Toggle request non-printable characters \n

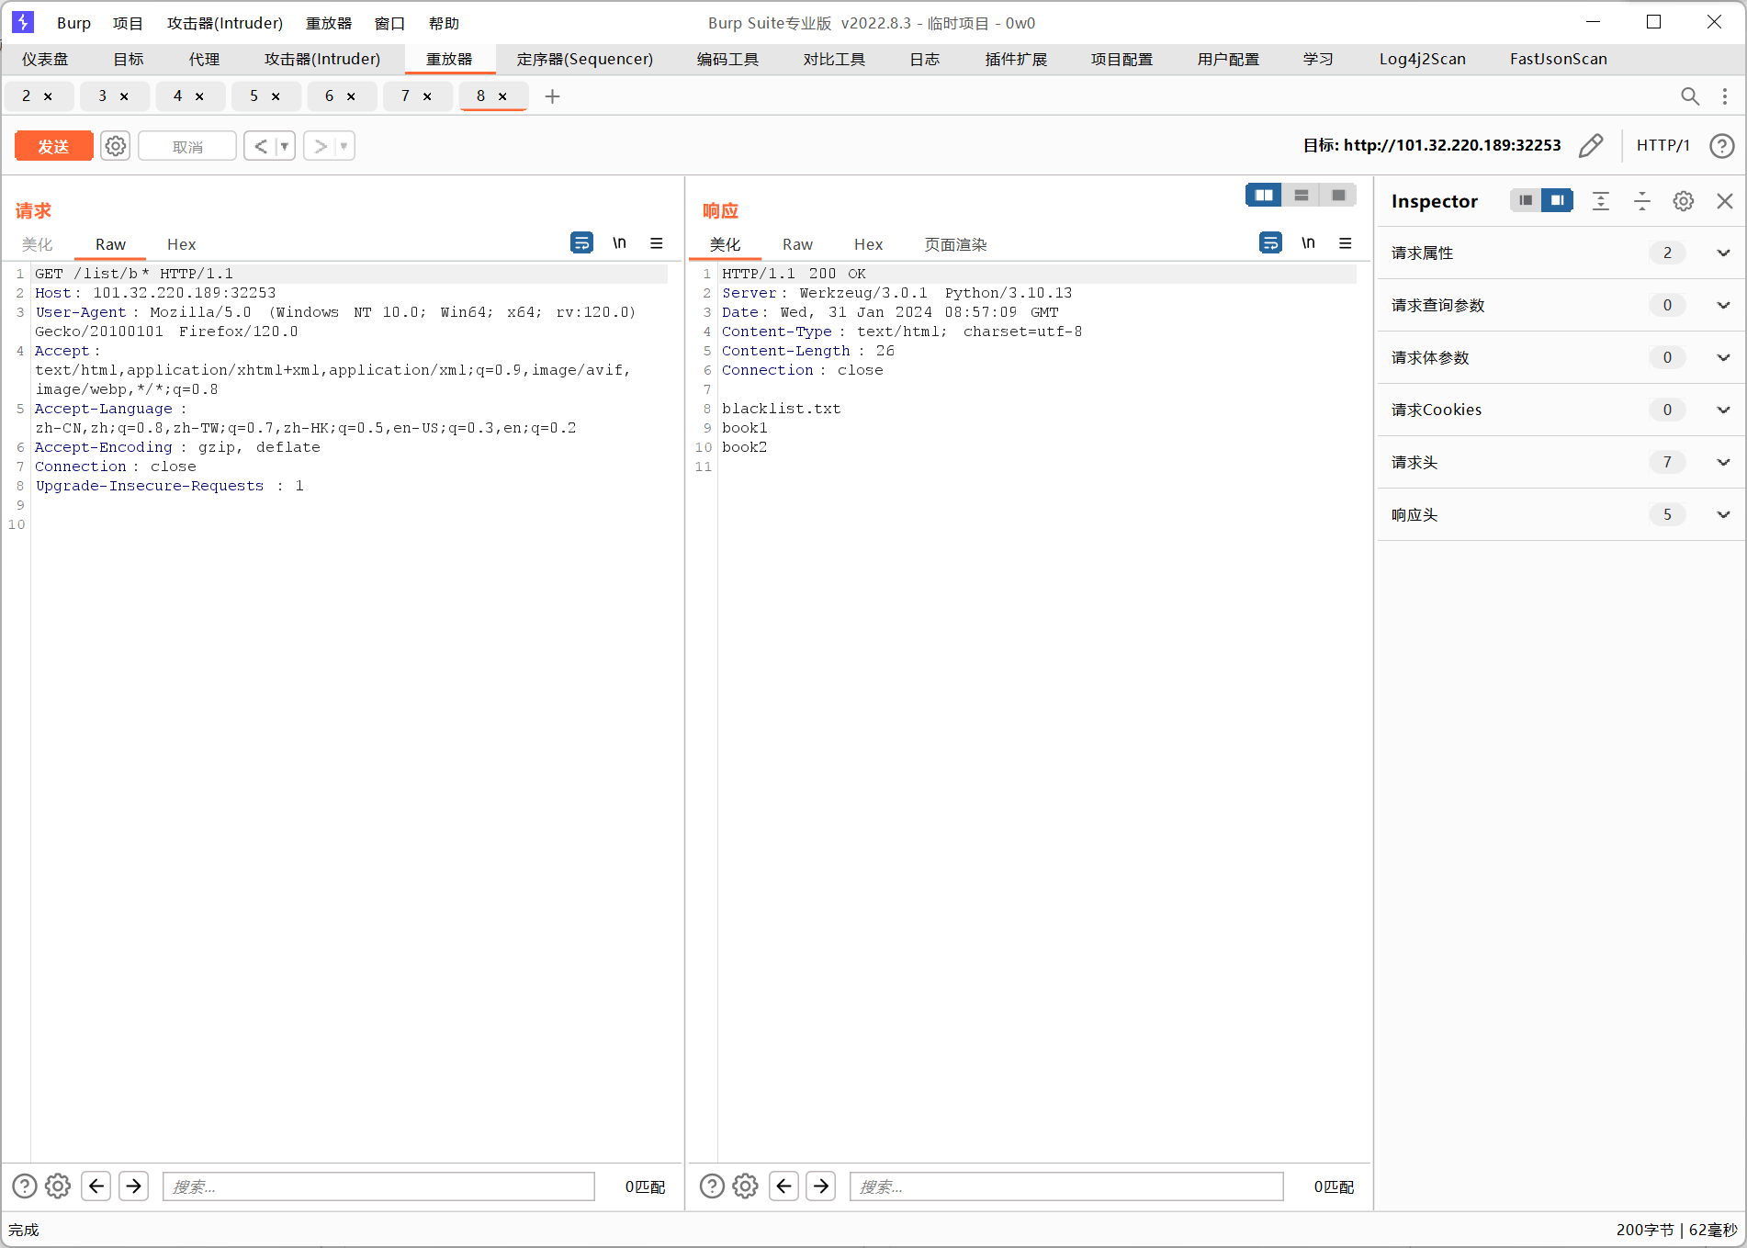[x=619, y=242]
